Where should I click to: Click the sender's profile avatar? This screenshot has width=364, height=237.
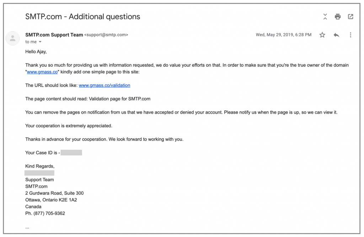click(x=13, y=38)
